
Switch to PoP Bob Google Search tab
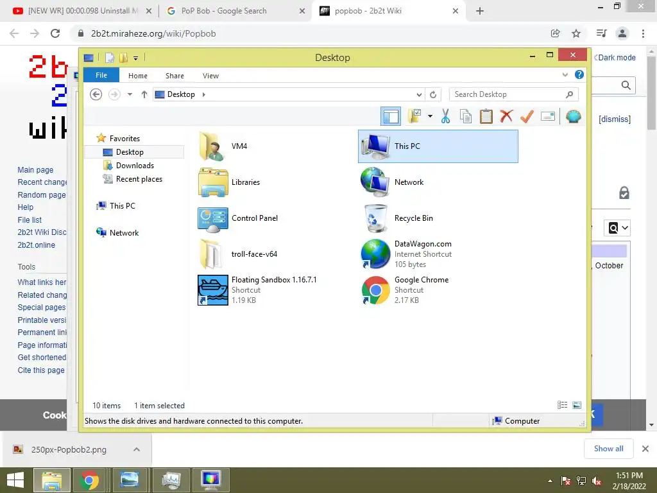point(235,11)
